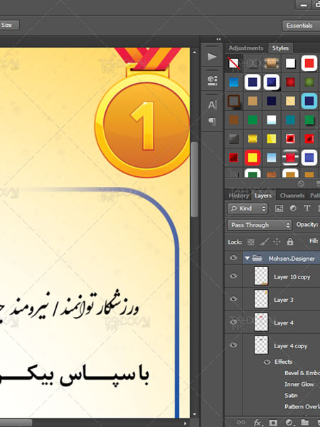Open the Pass Through blend mode dropdown

[x=260, y=225]
